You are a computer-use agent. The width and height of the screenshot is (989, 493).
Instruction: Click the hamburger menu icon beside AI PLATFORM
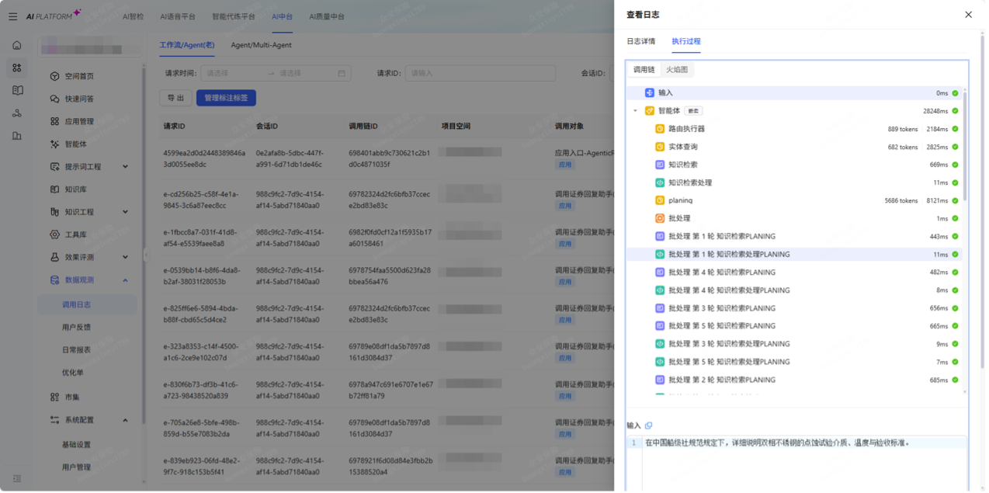[x=12, y=16]
